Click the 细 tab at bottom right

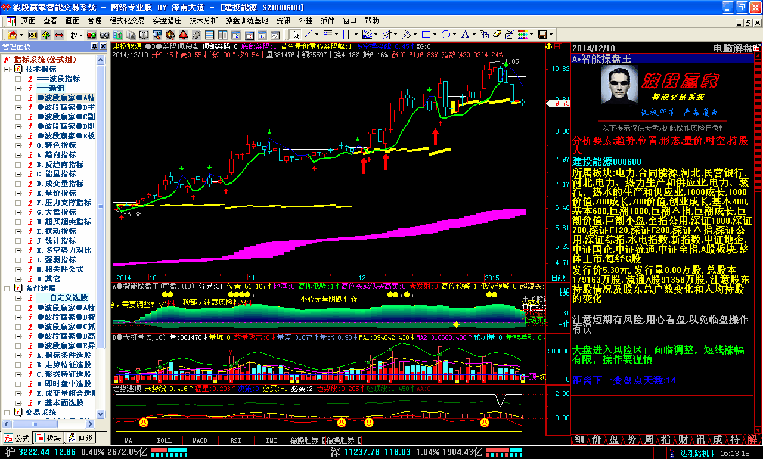pyautogui.click(x=579, y=439)
